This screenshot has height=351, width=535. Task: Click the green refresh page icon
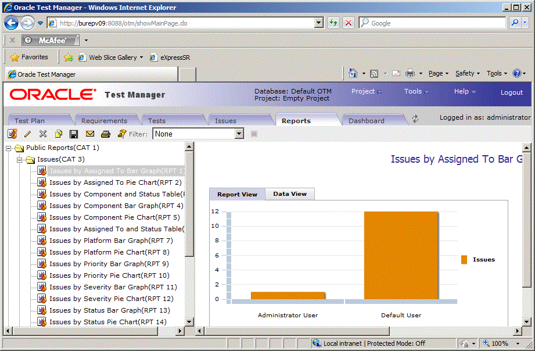point(333,23)
